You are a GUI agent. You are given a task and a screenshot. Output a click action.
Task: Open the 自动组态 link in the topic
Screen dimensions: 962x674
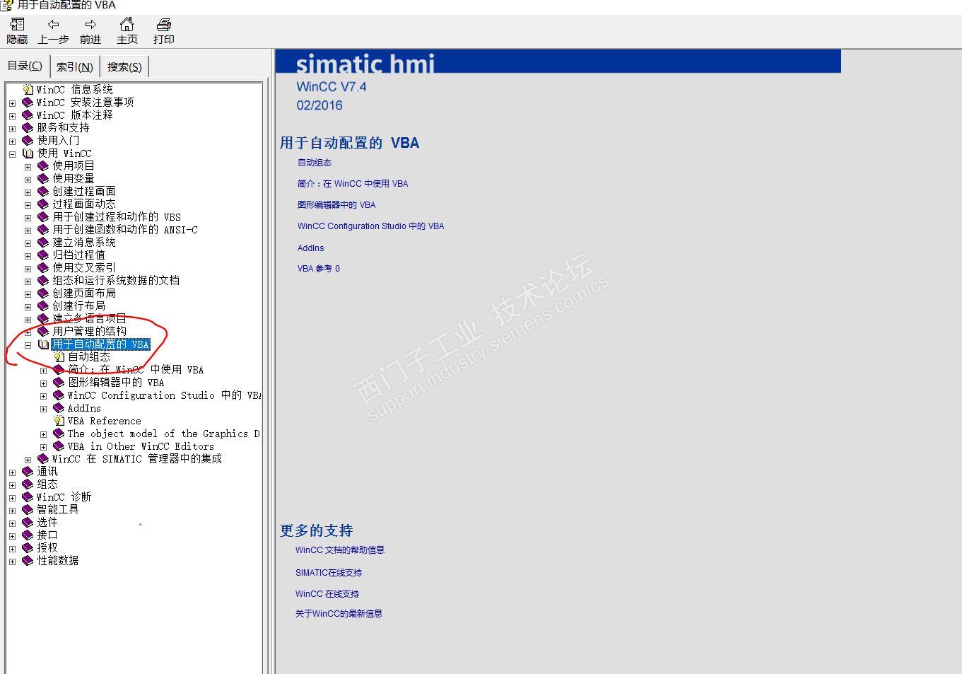315,163
